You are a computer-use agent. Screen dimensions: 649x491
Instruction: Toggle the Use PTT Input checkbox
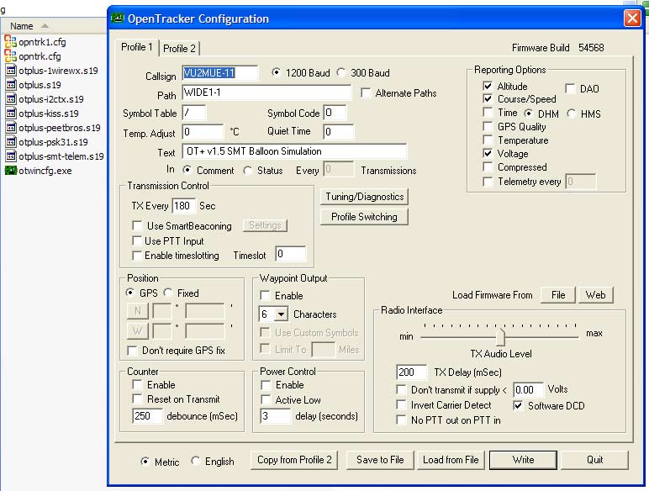pos(137,240)
